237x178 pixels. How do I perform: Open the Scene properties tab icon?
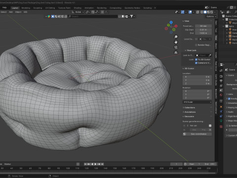[221, 90]
